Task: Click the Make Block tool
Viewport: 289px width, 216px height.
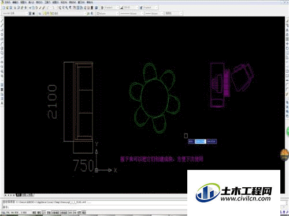Action: click(x=2, y=76)
